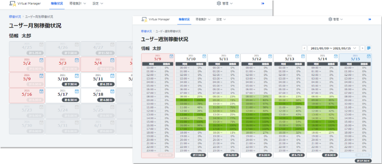Image resolution: width=382 pixels, height=164 pixels.
Task: Click the 32% cell at 18:00 in weekly 5/13
Action: (298, 133)
